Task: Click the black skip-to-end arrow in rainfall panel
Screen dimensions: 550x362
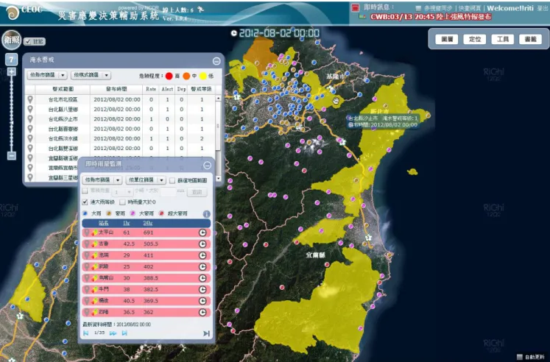Action: 207,333
